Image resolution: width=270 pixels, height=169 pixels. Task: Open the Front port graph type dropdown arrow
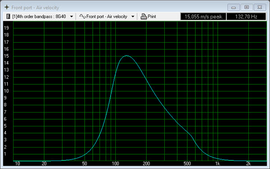click(133, 17)
